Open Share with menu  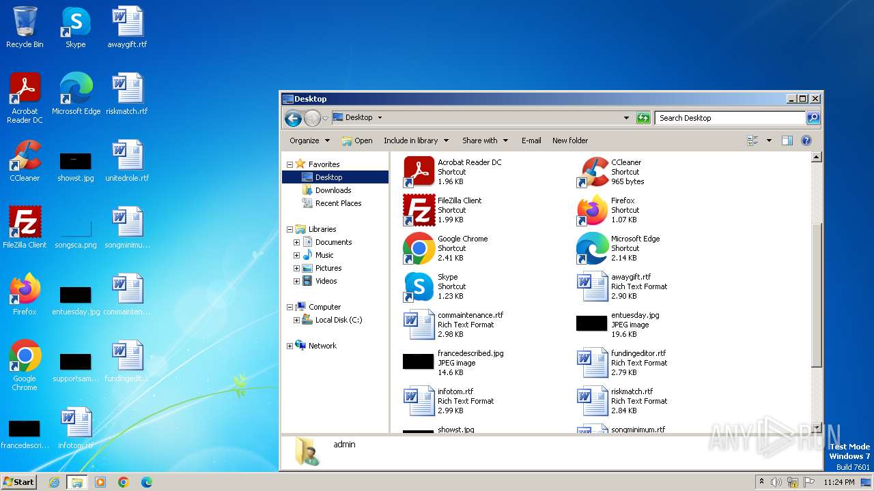point(485,140)
